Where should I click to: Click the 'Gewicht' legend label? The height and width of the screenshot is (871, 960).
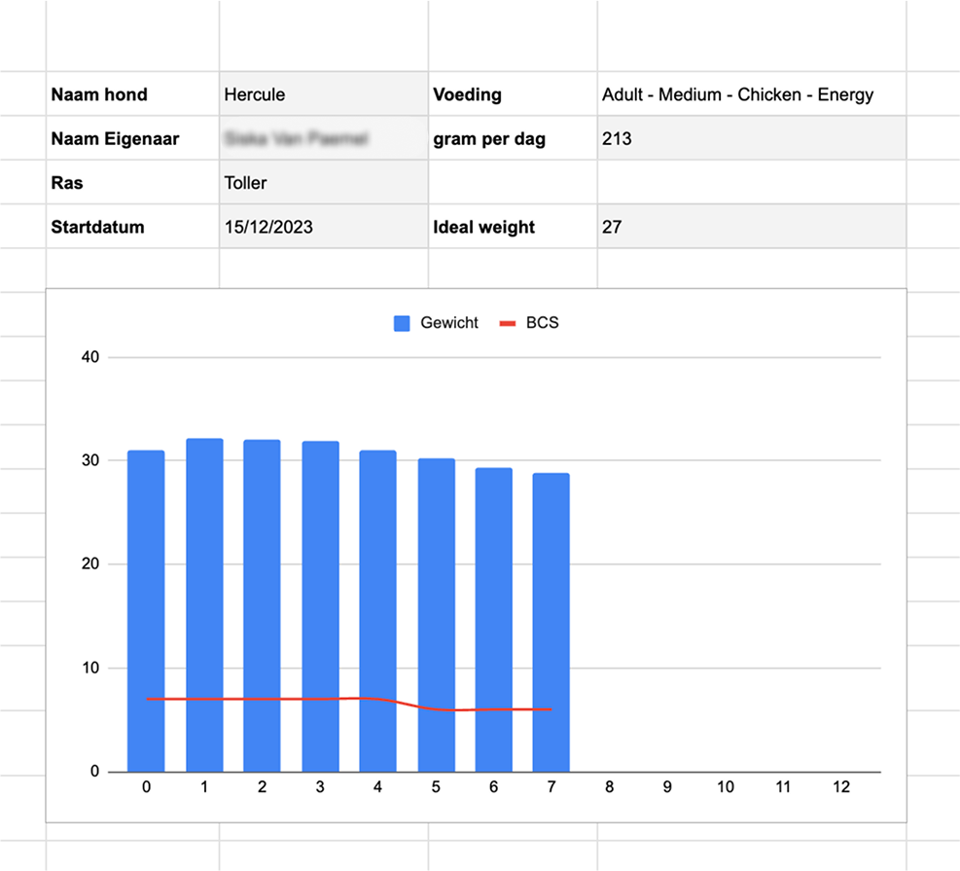(448, 323)
